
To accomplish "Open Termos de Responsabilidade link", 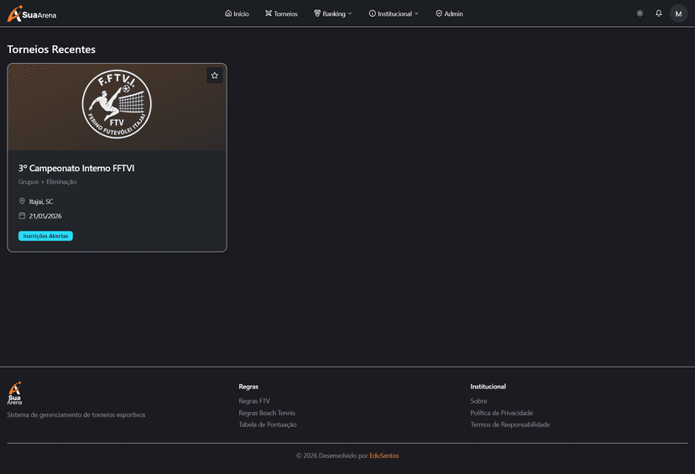I will point(509,425).
